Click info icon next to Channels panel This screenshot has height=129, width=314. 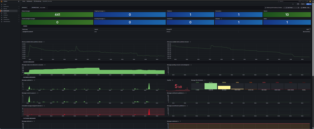point(221,19)
